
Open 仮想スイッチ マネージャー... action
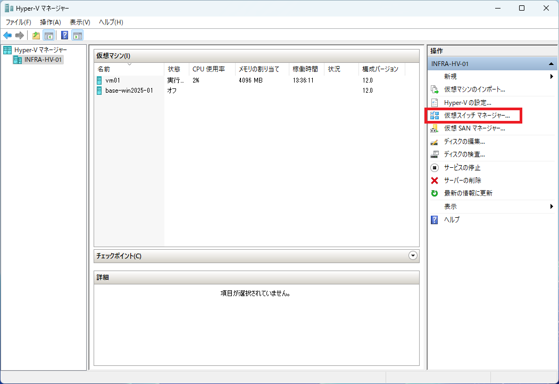click(477, 115)
